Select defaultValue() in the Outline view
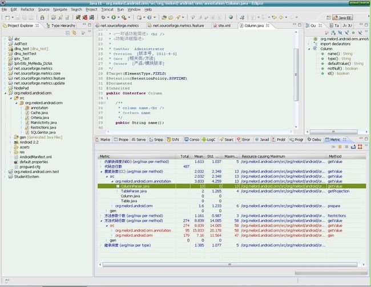371x287 pixels. 339,64
